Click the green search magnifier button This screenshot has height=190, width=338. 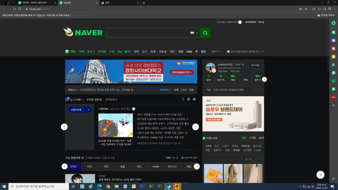[x=205, y=33]
